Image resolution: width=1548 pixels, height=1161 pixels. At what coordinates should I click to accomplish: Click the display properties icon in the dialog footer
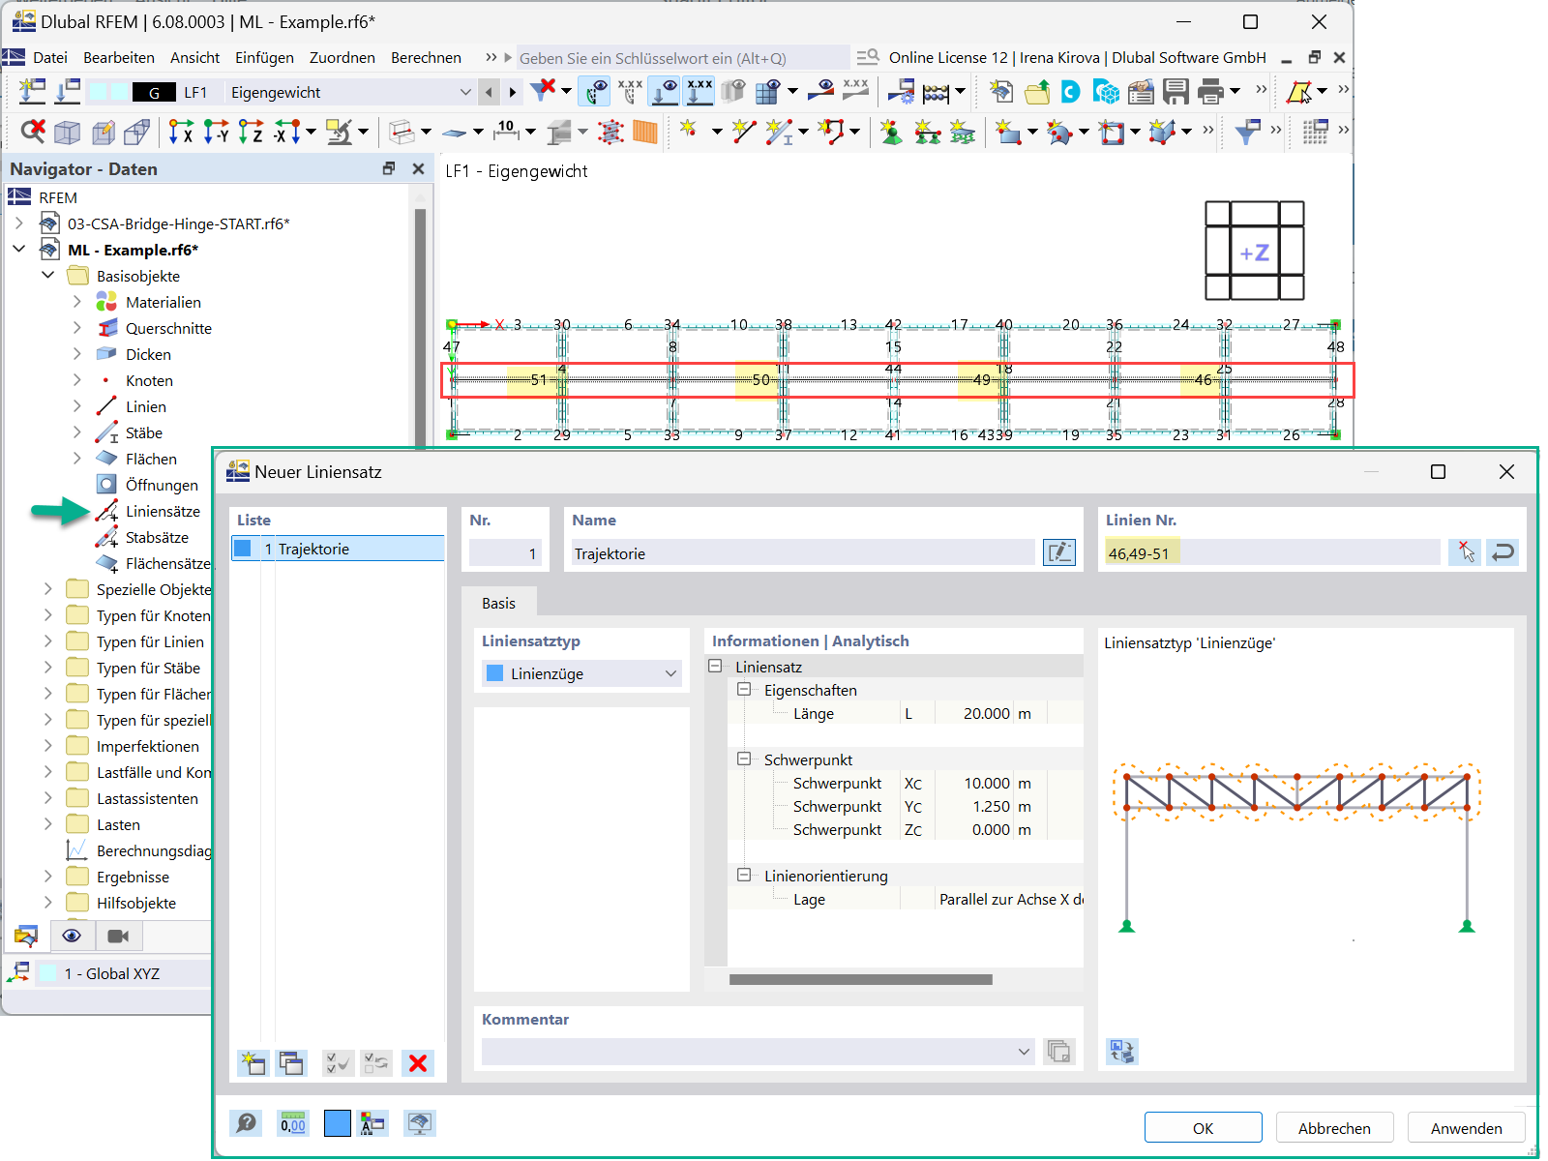(x=372, y=1123)
